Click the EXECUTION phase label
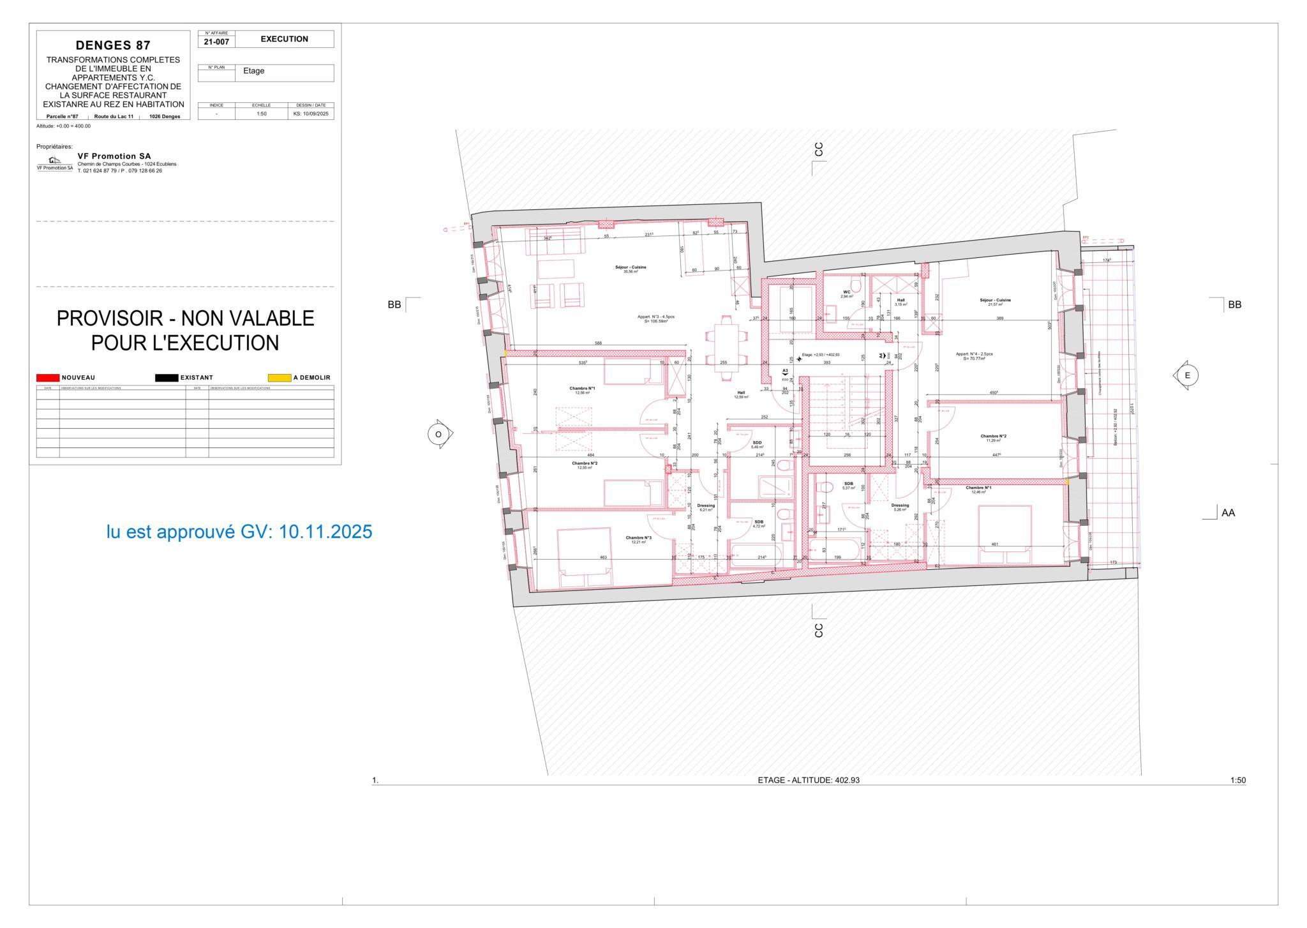 (x=285, y=39)
